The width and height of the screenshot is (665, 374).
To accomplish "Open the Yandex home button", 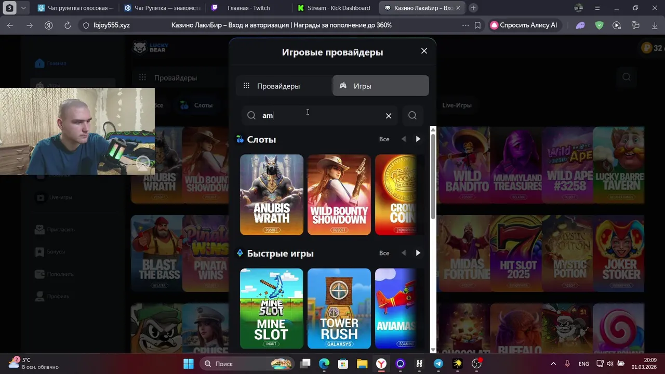I will pos(48,25).
